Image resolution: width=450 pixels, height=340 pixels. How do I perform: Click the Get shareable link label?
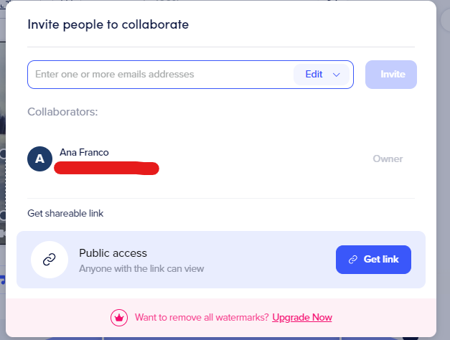65,213
